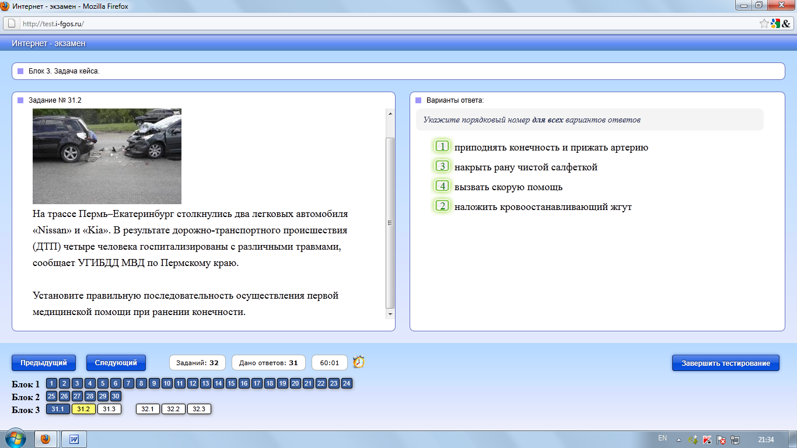Open question 30 in Блок 2
The width and height of the screenshot is (797, 448).
point(116,396)
